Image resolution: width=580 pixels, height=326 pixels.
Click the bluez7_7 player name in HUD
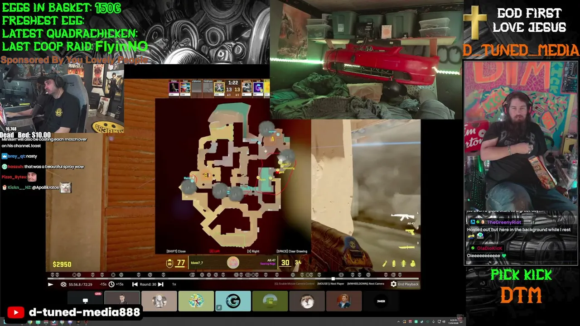coord(197,263)
